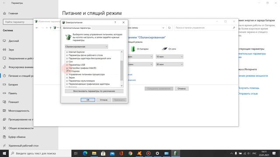Image resolution: width=280 pixels, height=157 pixels.
Task: Click the Windows Start button
Action: pos(4,153)
